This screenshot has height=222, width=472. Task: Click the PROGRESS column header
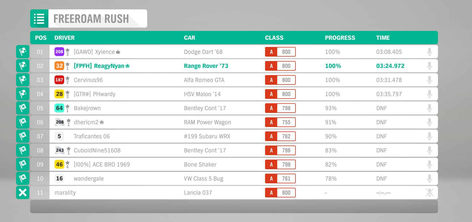pyautogui.click(x=340, y=38)
